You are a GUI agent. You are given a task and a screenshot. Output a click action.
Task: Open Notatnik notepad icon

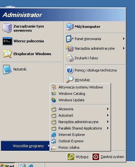[x=7, y=69]
